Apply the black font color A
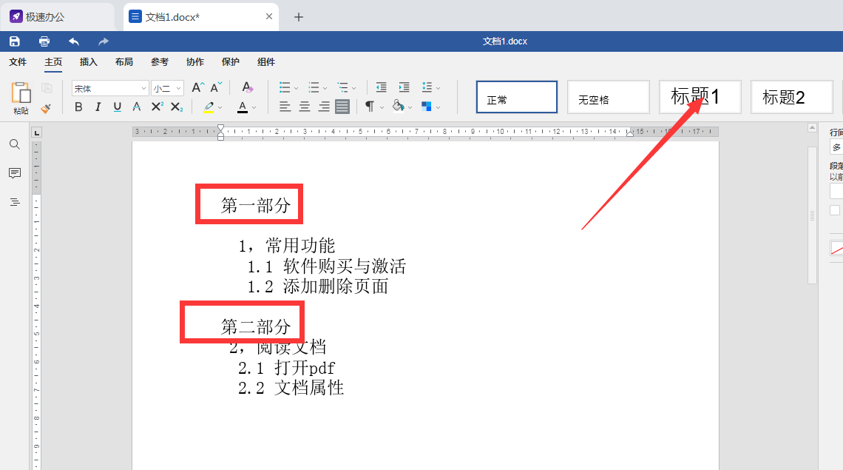 pyautogui.click(x=243, y=107)
